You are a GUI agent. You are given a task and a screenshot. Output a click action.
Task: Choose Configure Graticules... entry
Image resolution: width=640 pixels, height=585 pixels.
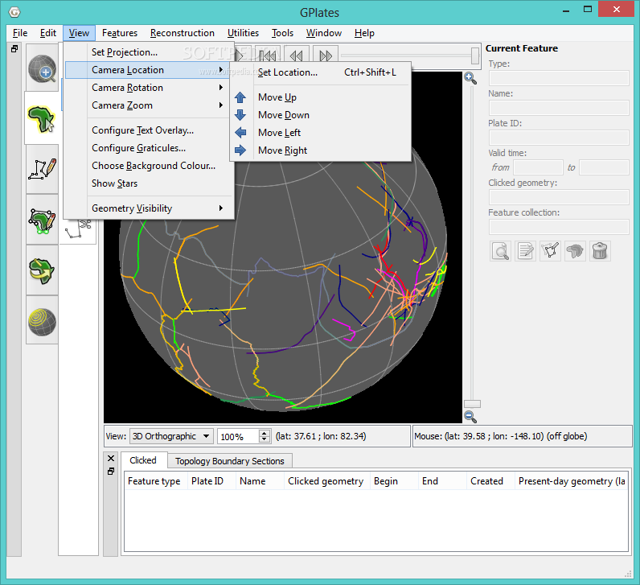pyautogui.click(x=149, y=148)
